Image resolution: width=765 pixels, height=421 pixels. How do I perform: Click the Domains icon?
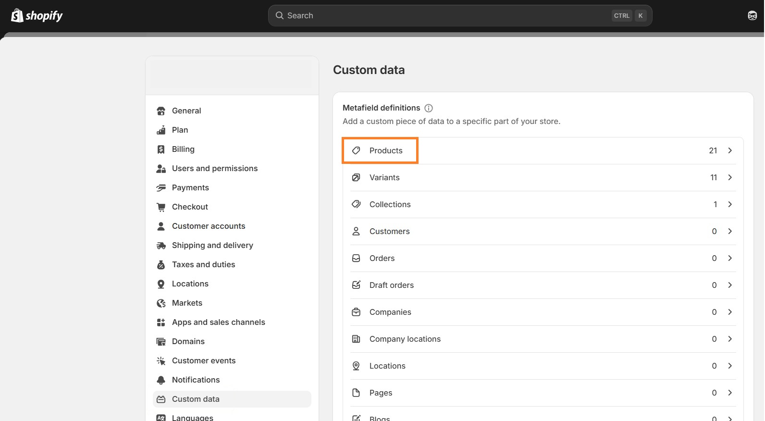click(x=161, y=342)
